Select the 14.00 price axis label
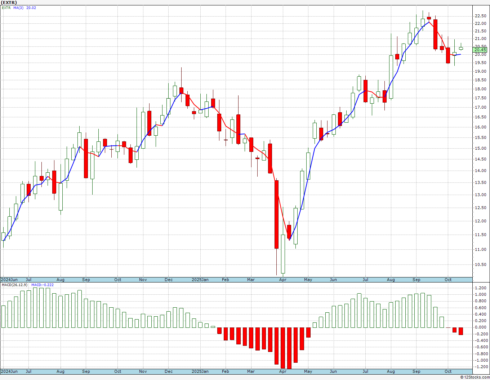 [480, 171]
